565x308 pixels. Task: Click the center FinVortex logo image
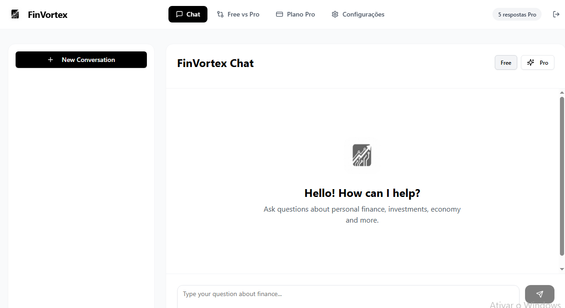(362, 156)
